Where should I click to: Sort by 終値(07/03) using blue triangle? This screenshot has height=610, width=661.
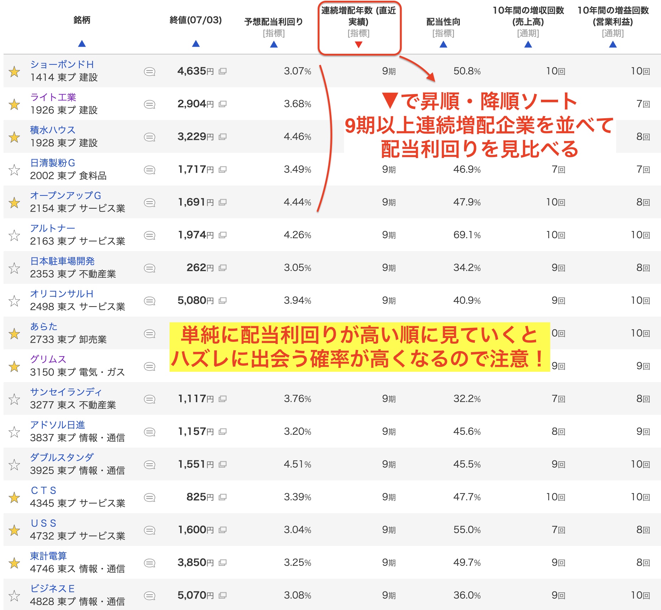click(x=196, y=44)
